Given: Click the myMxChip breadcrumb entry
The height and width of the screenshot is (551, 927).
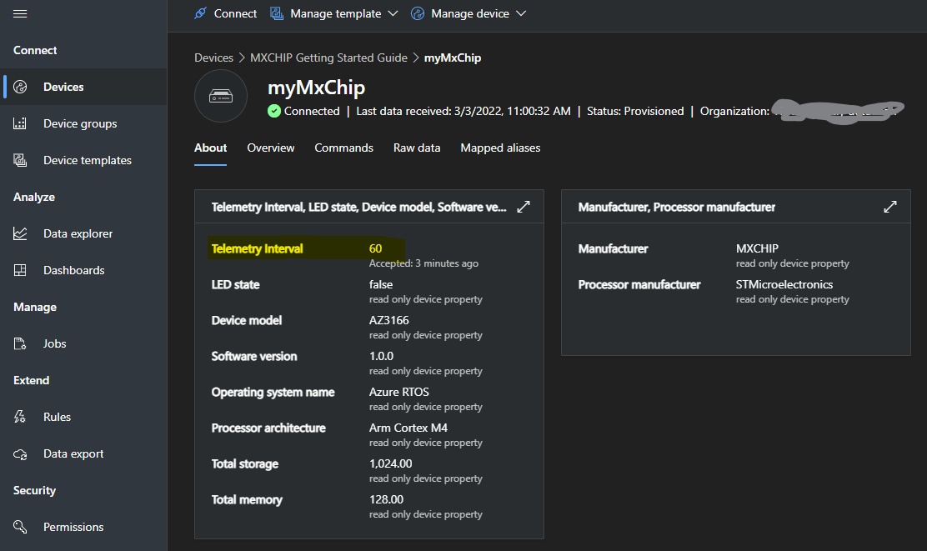Looking at the screenshot, I should pyautogui.click(x=453, y=58).
